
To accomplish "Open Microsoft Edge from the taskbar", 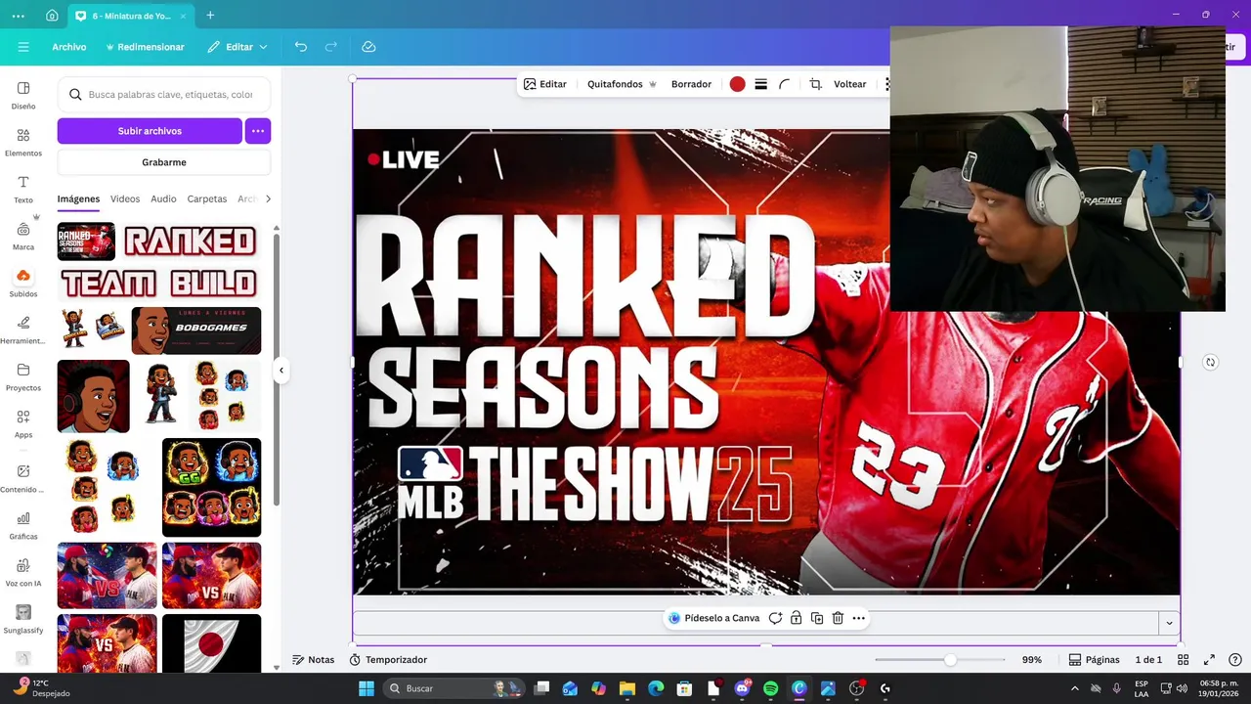I will (656, 688).
